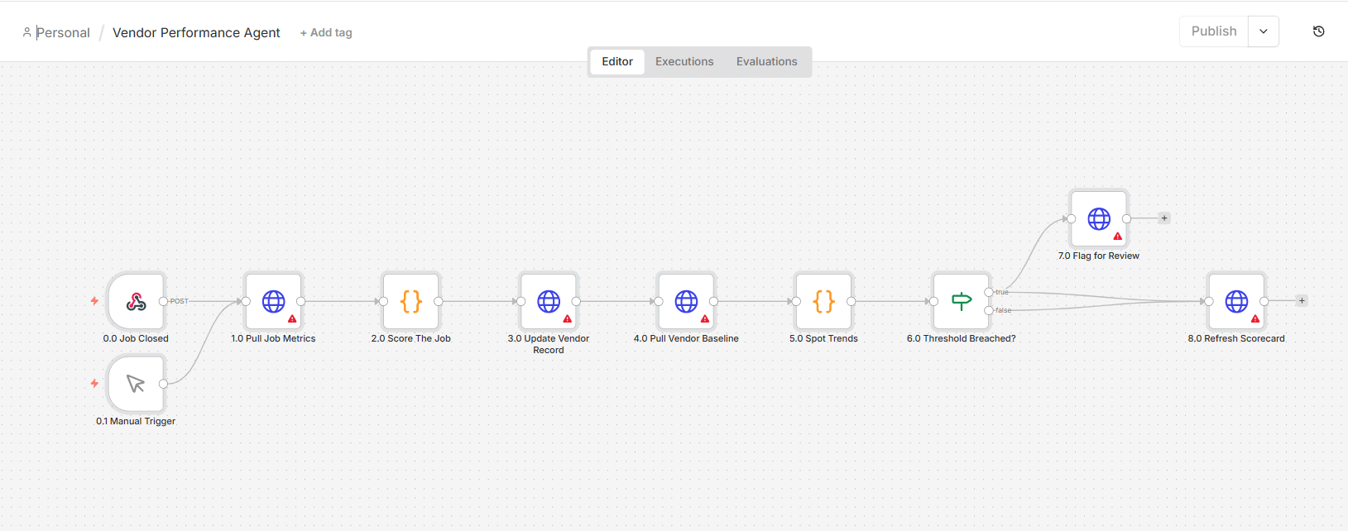Switch to the Editor tab
Viewport: 1348px width, 531px height.
(617, 61)
